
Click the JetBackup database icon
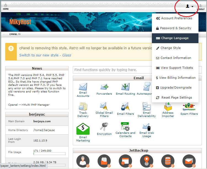tap(168, 161)
